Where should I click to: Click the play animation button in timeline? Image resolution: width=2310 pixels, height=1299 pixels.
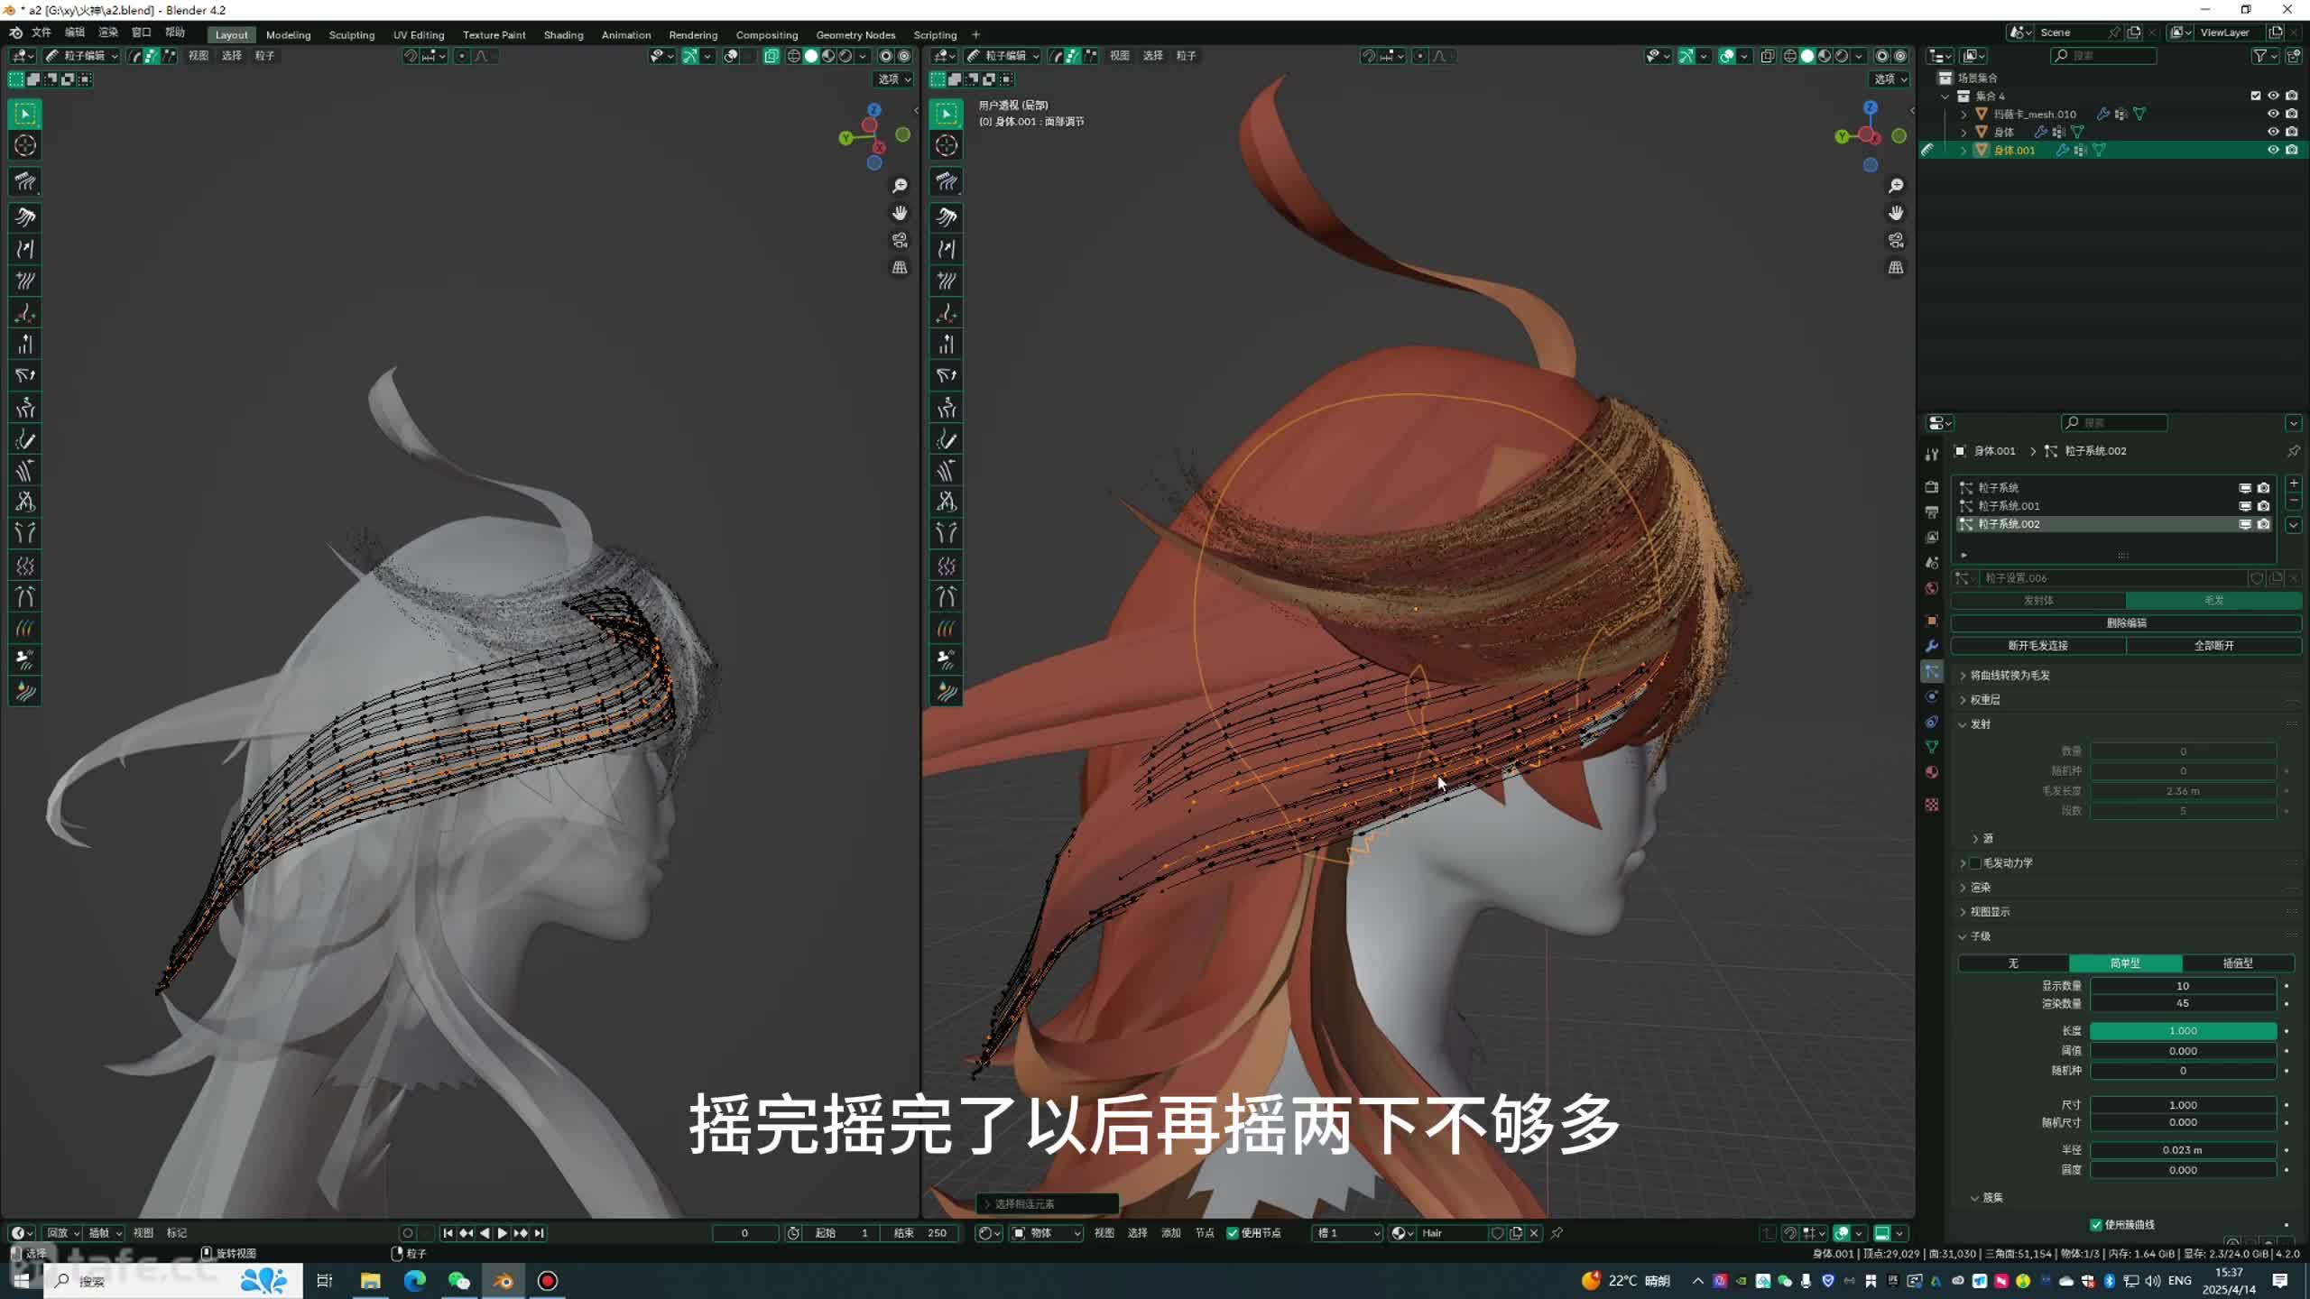point(503,1232)
